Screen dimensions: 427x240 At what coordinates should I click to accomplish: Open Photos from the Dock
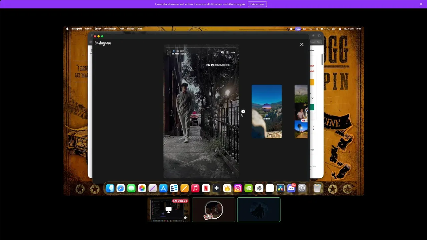[142, 188]
